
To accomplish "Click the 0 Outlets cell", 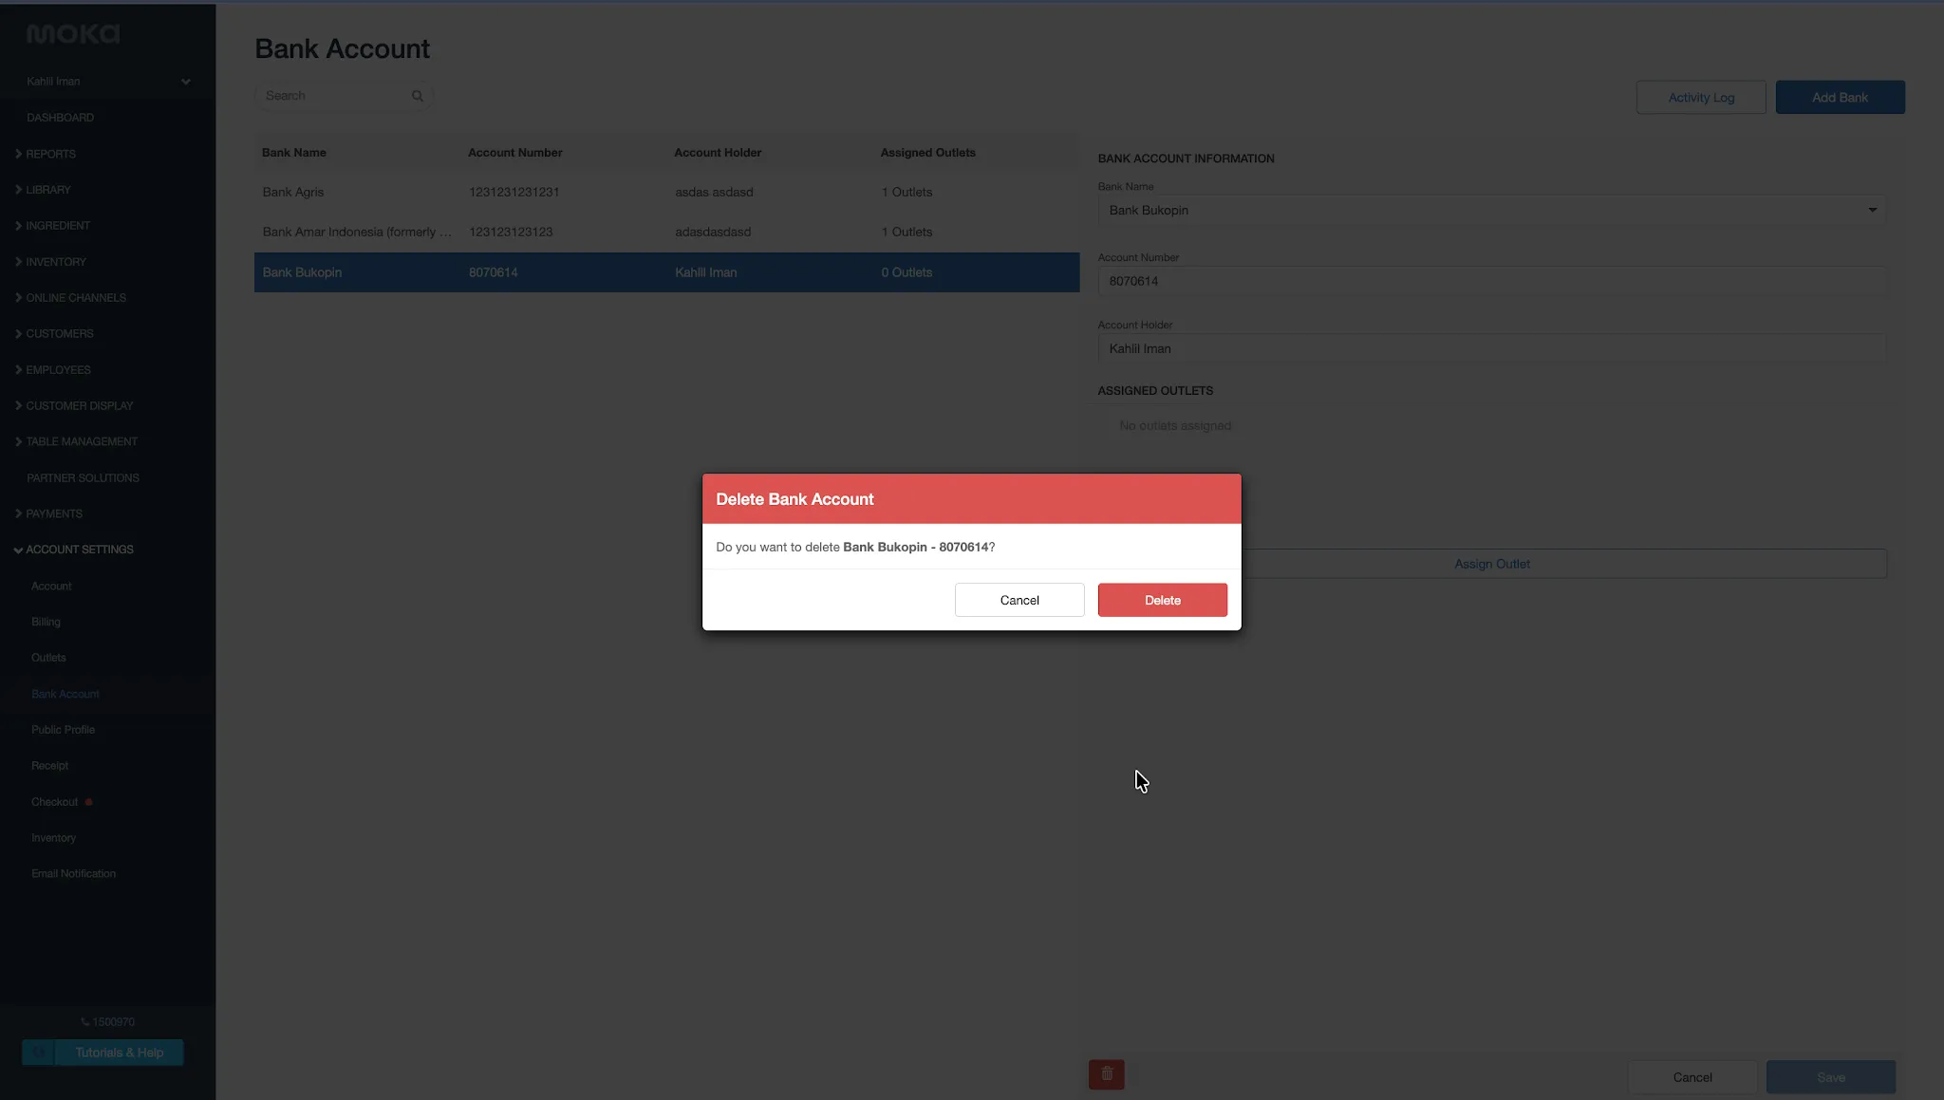I will (907, 272).
